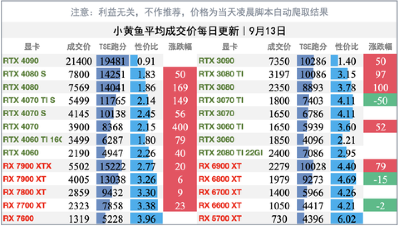Click the 0.91 value ratio cell
Viewport: 399px width, 226px height.
pyautogui.click(x=146, y=61)
